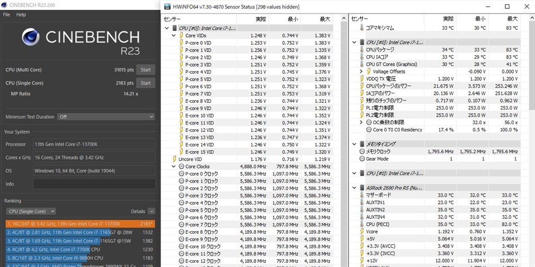The image size is (535, 267).
Task: Select the +3.3V (AVCC) sensor row
Action: tap(435, 246)
